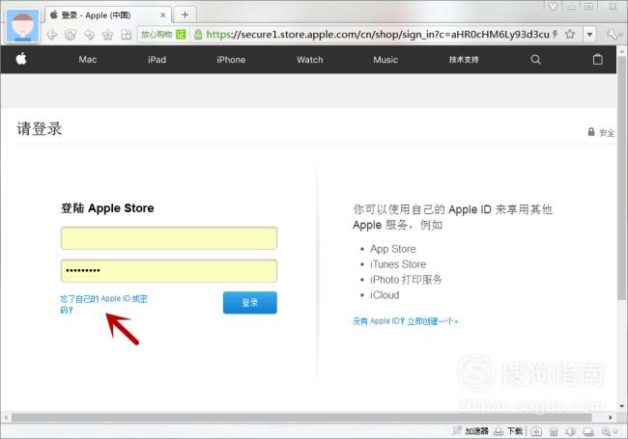Click the Apple ID username input field
This screenshot has height=439, width=628.
[169, 238]
